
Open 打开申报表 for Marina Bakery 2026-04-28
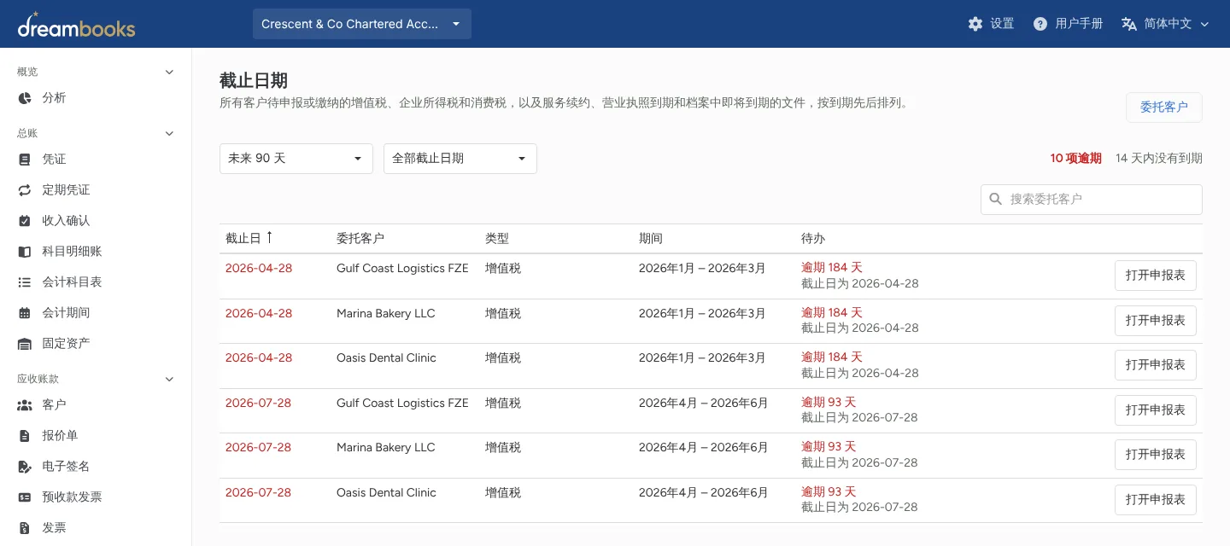(1156, 321)
